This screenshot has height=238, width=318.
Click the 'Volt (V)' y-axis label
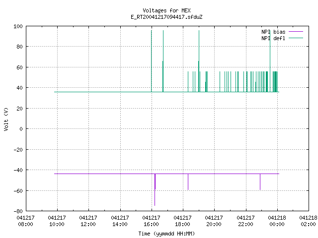coord(6,119)
